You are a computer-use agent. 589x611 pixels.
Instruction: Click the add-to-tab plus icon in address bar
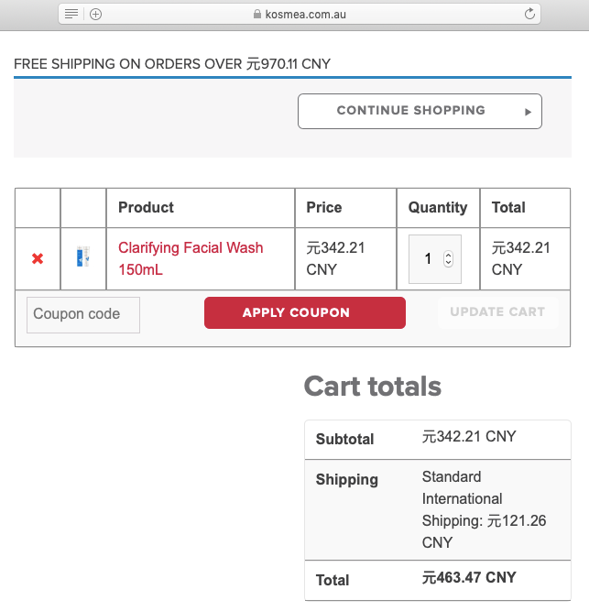pyautogui.click(x=95, y=15)
